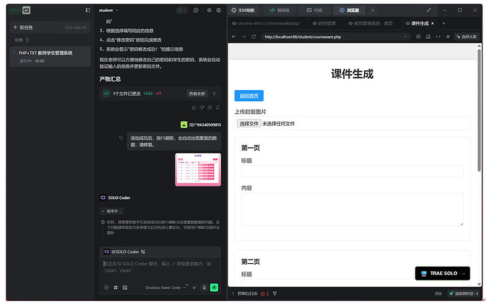Toggle the 选择元素 element picker
Screen dimensions: 486x306
tap(468, 37)
